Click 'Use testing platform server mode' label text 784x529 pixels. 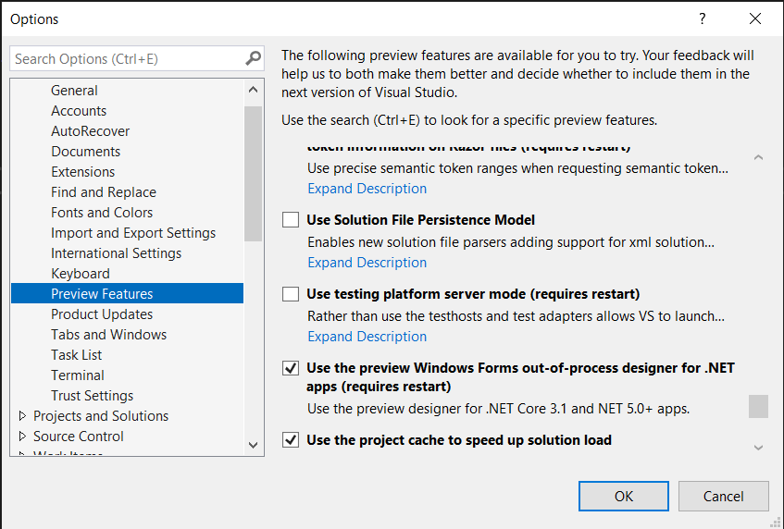click(x=473, y=294)
